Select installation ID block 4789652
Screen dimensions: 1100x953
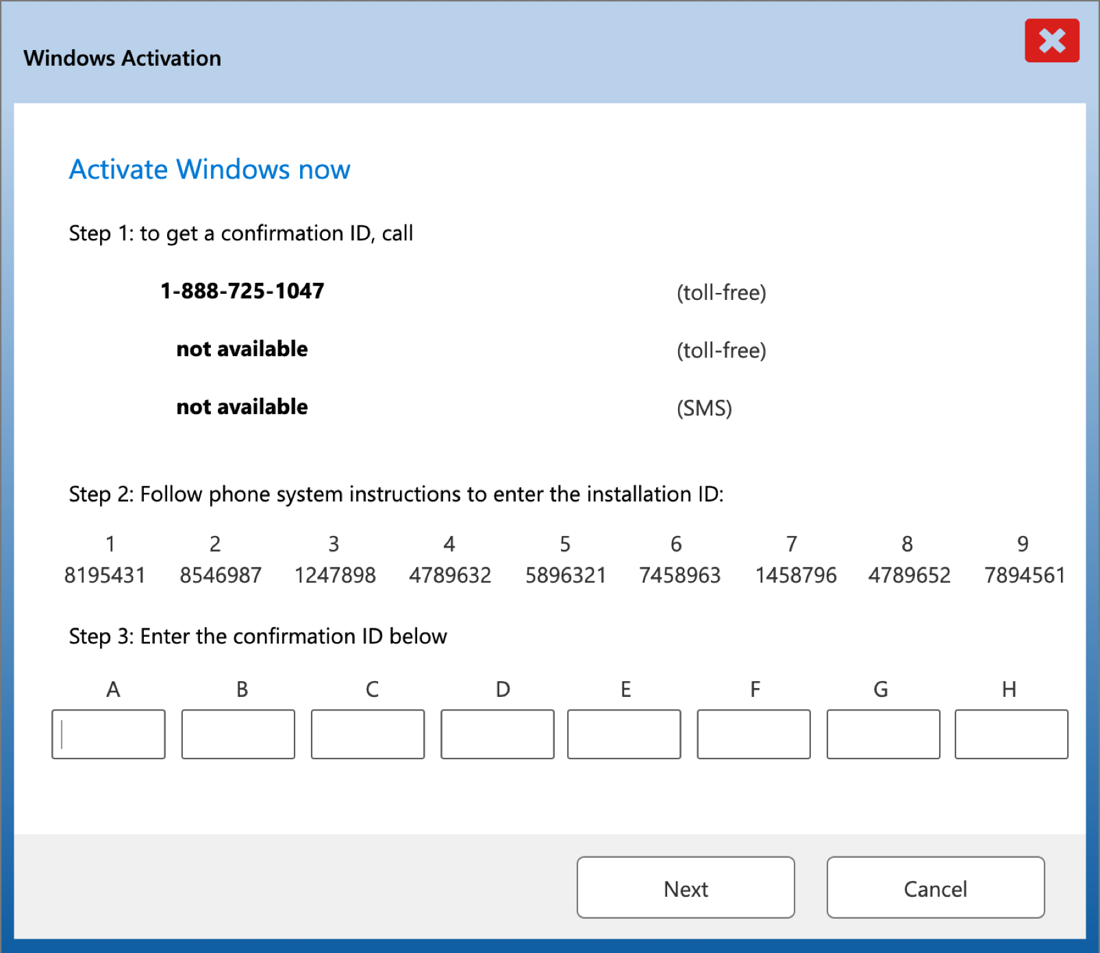(910, 575)
